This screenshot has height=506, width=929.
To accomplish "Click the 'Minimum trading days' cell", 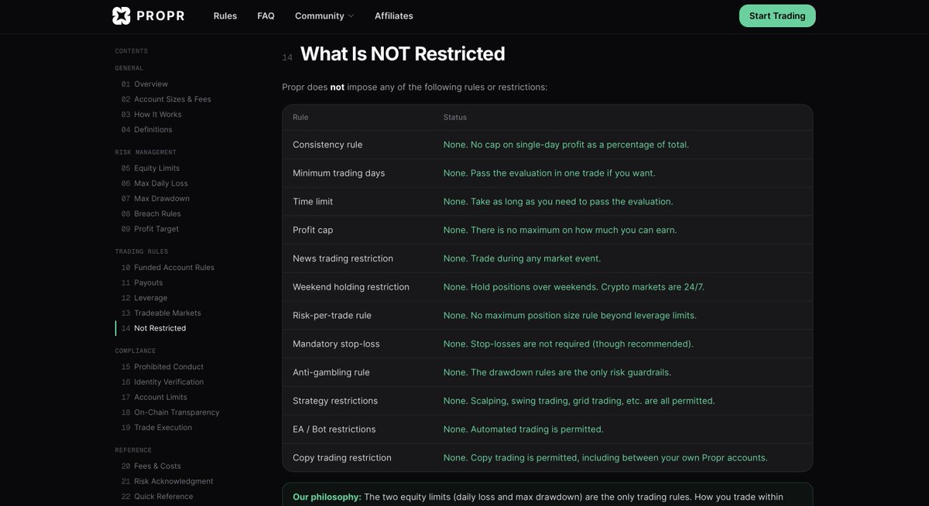I will click(338, 173).
